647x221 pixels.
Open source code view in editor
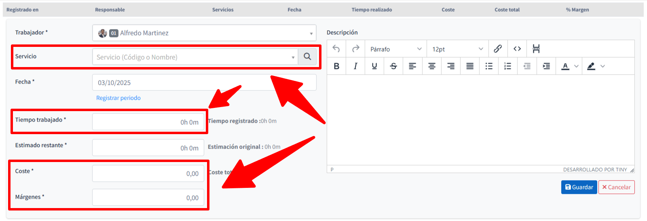(517, 49)
